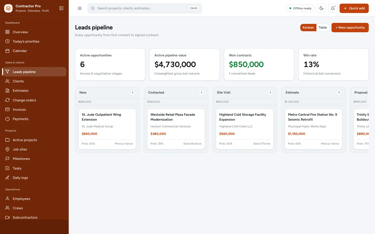Open Metro Central Fire Station No. 9 card
Viewport: 375px width, 234px height.
(x=313, y=129)
